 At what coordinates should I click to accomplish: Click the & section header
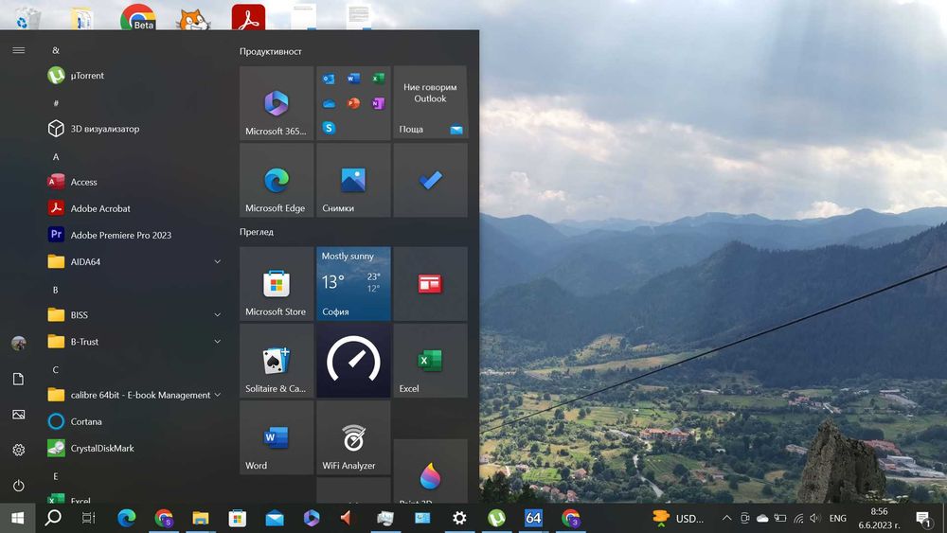[x=56, y=50]
